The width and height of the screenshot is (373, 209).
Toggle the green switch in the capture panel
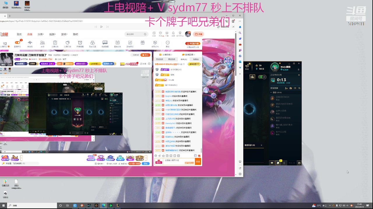260,77
